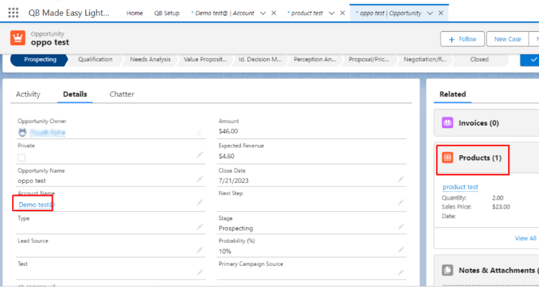Open the Chatter tab
Image resolution: width=539 pixels, height=287 pixels.
122,94
